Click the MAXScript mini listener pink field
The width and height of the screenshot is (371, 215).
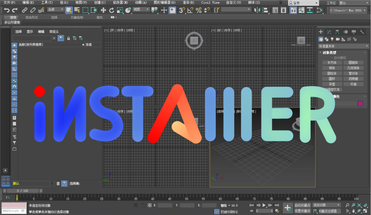14,205
